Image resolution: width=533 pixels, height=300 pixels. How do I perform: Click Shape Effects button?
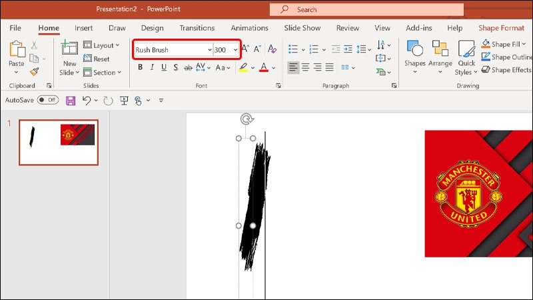[506, 70]
